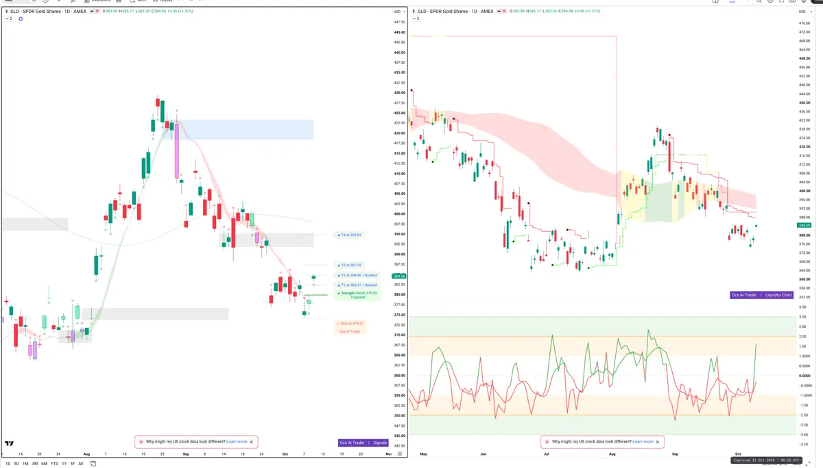This screenshot has width=823, height=468.
Task: Select the 1Y time range
Action: pyautogui.click(x=64, y=464)
